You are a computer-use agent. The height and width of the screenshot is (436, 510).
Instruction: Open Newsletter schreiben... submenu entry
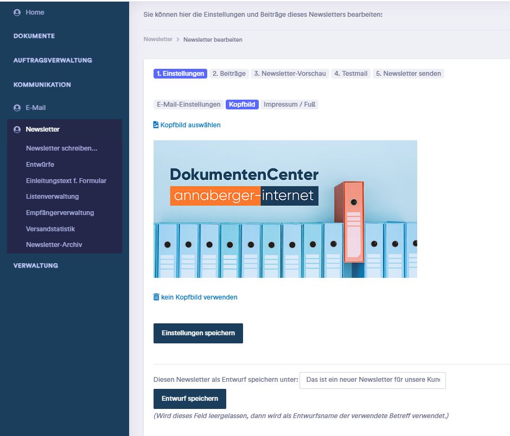pyautogui.click(x=61, y=148)
